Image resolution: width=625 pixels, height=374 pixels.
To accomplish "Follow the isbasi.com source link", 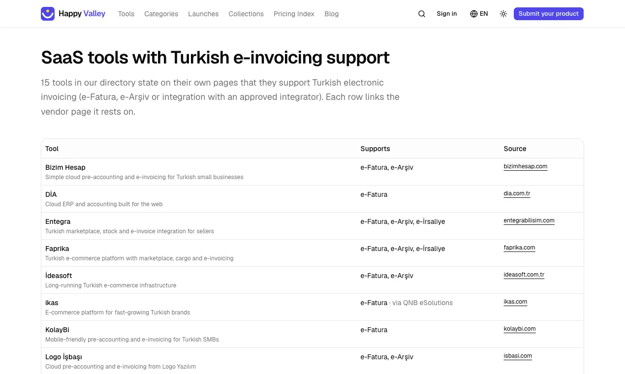I will tap(518, 356).
